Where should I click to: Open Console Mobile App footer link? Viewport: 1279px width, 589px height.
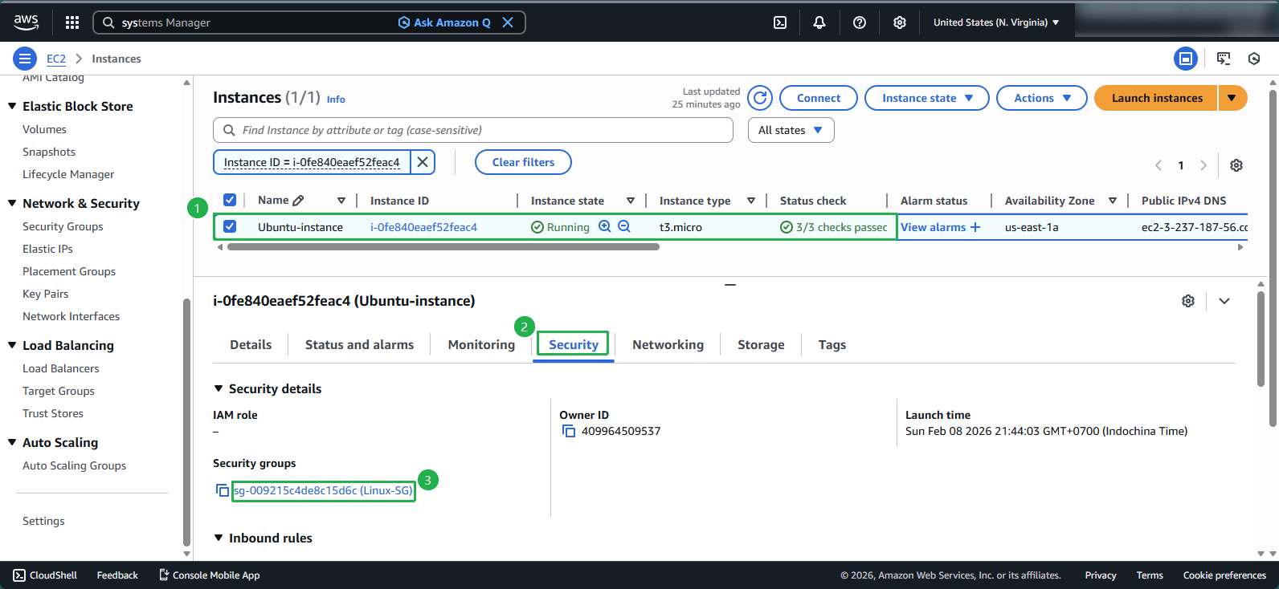(209, 575)
